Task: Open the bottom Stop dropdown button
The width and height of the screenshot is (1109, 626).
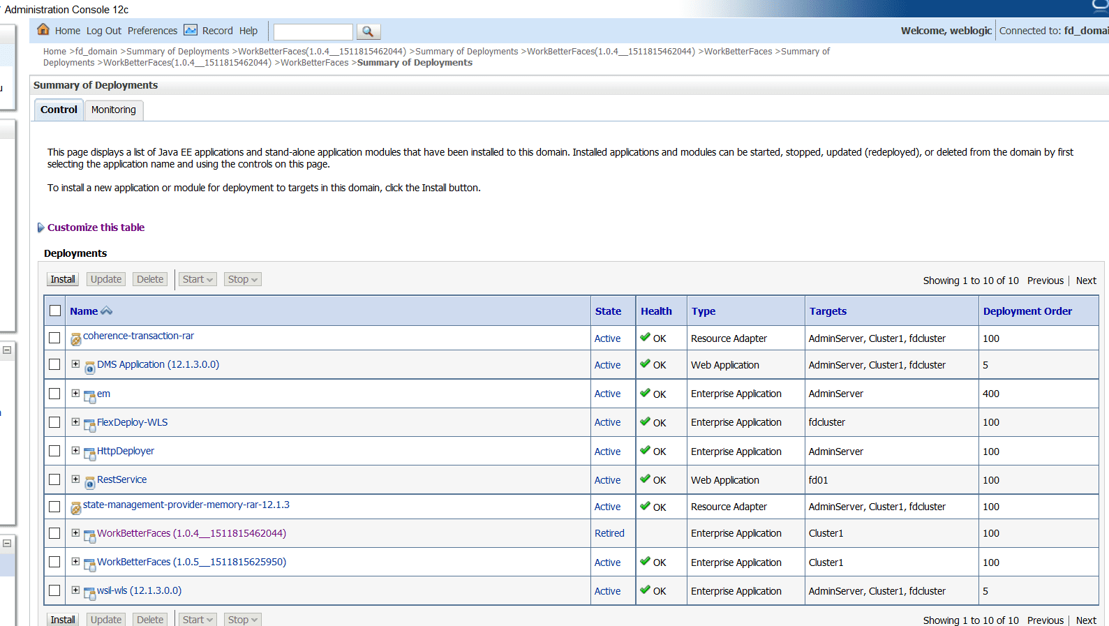Action: point(242,619)
